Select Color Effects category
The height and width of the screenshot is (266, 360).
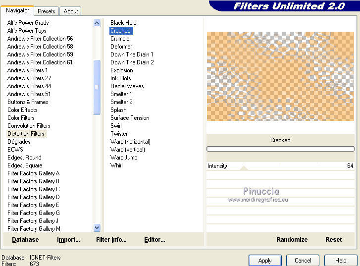pyautogui.click(x=22, y=110)
